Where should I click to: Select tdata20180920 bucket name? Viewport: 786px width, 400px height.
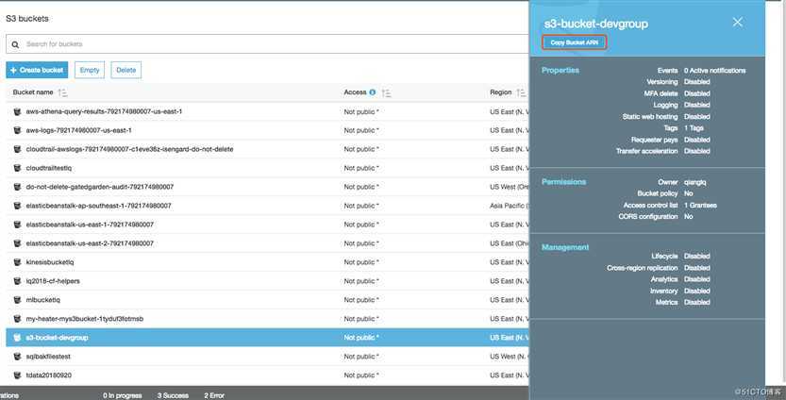click(x=49, y=375)
